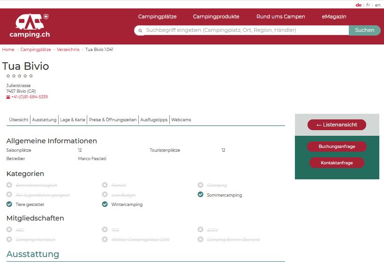Switch language to fr

click(x=368, y=5)
